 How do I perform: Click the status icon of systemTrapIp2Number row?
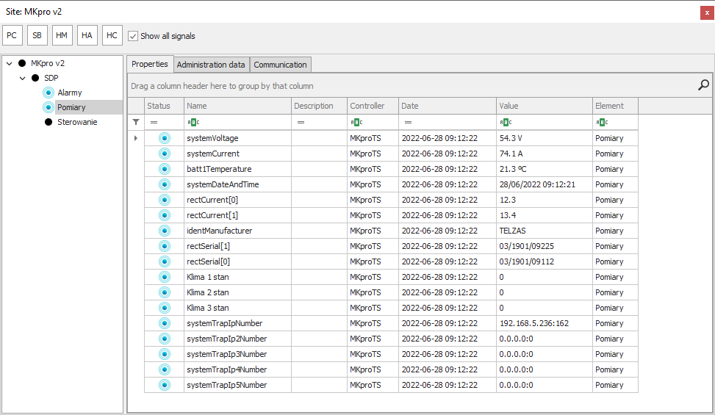point(165,339)
